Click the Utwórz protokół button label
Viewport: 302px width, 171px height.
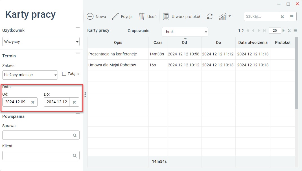pos(186,17)
